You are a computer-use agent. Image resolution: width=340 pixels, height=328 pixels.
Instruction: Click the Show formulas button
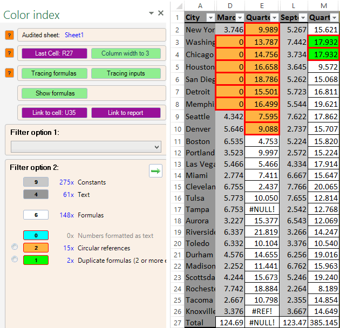tap(54, 93)
